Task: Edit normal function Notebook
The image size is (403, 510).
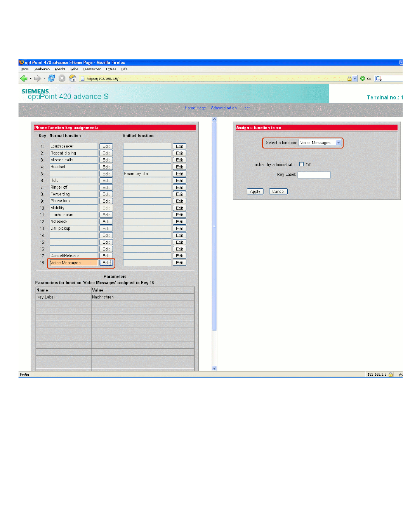Action: [106, 222]
